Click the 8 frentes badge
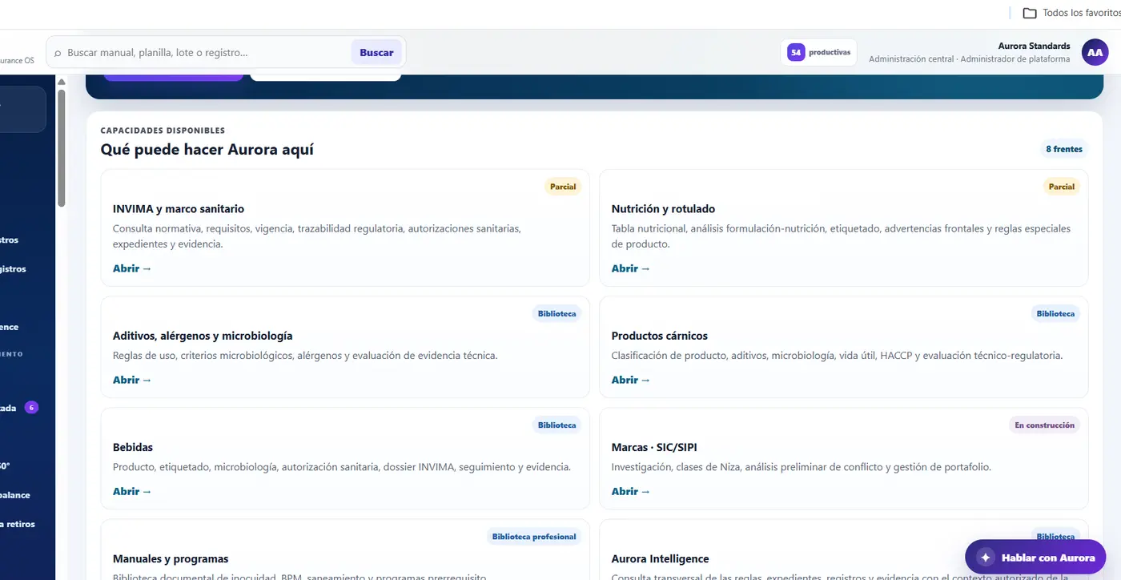This screenshot has height=580, width=1121. [1064, 149]
